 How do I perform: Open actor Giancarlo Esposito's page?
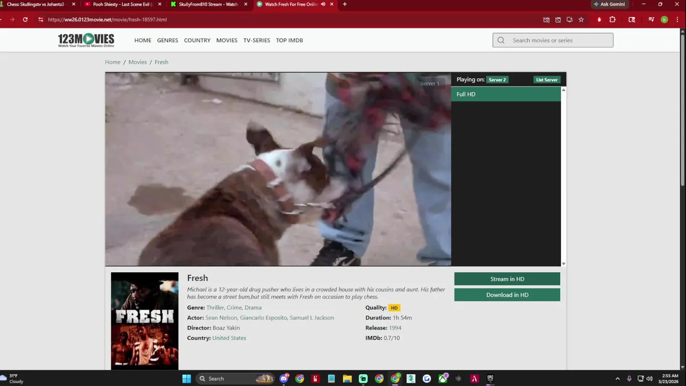click(x=263, y=318)
